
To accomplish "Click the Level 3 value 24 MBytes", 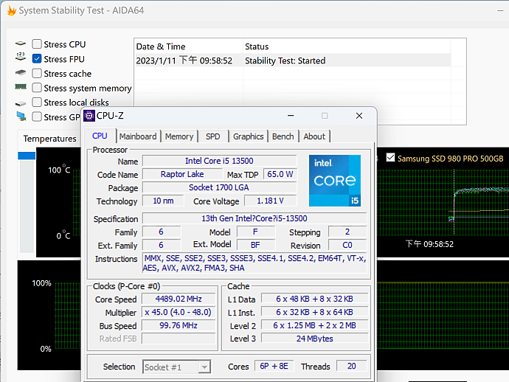I will [314, 338].
